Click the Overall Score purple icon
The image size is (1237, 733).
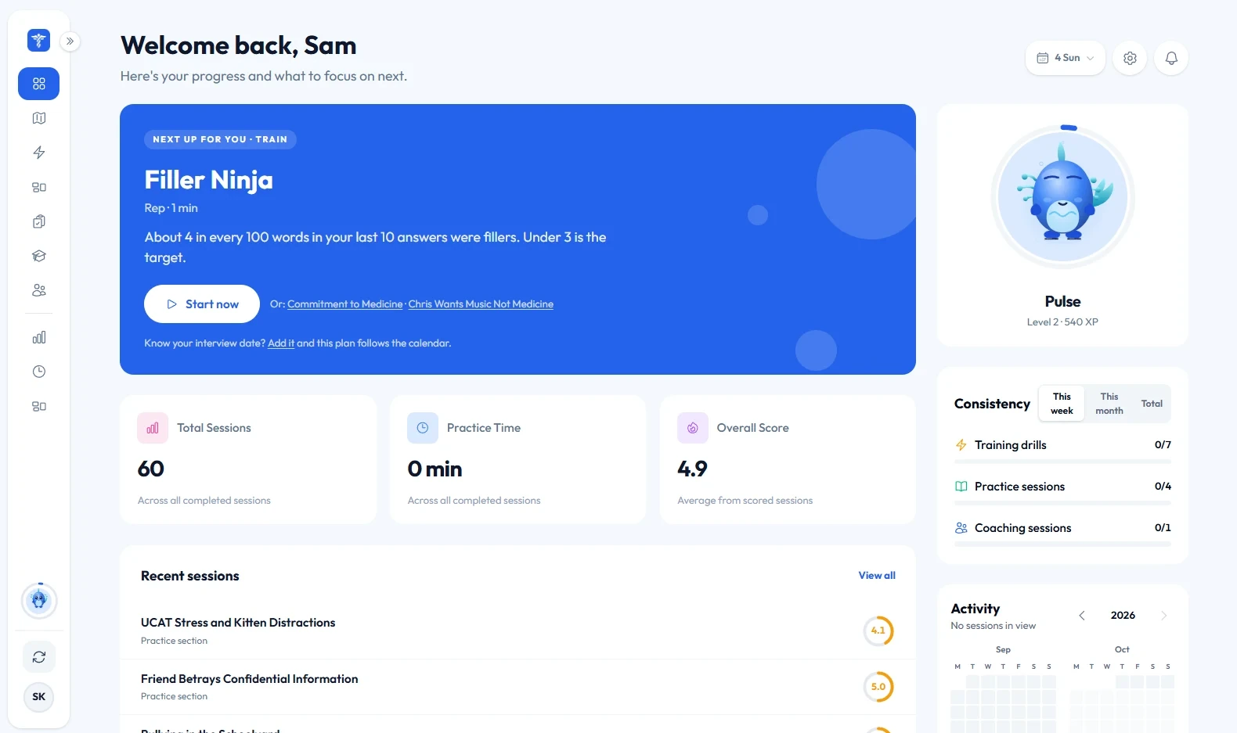(693, 428)
